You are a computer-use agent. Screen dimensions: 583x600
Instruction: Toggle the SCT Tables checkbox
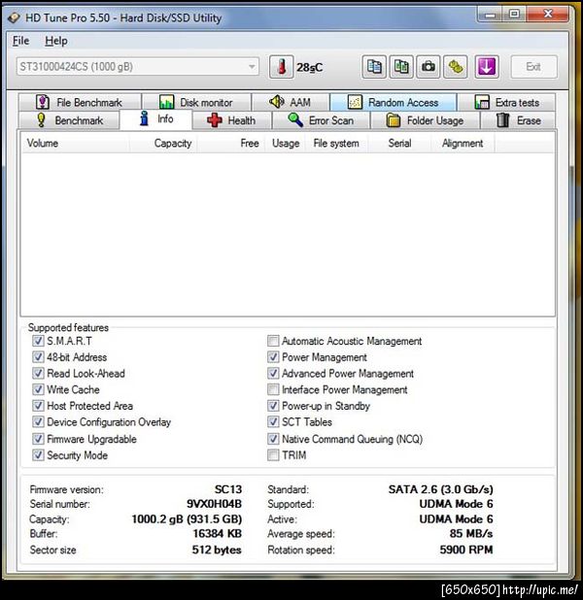click(273, 422)
